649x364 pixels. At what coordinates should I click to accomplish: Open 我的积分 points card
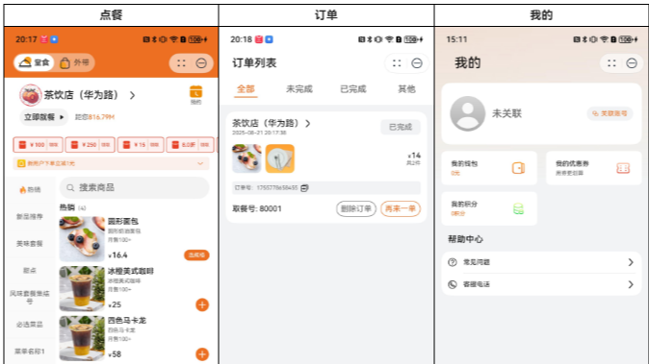(489, 208)
